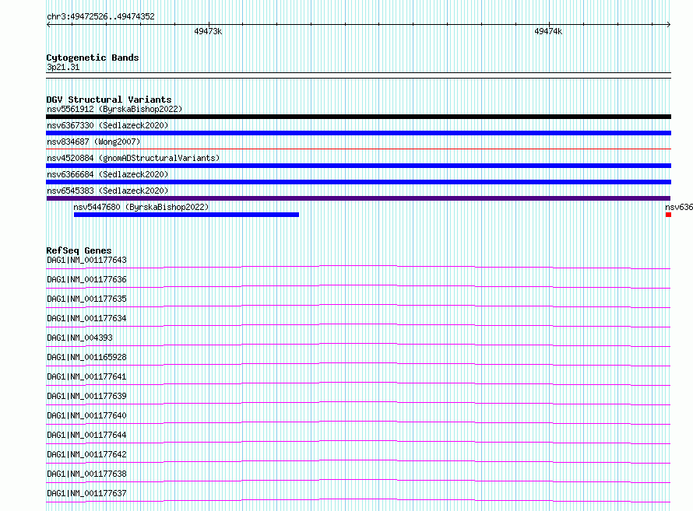
Task: Select transcript DAG1|NM_001177644
Action: point(86,435)
